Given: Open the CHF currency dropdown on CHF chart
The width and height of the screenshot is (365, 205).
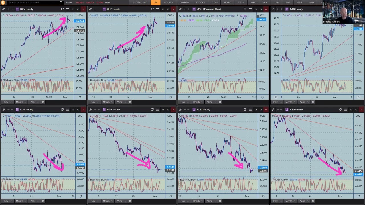Looking at the screenshot, I should point(171,15).
